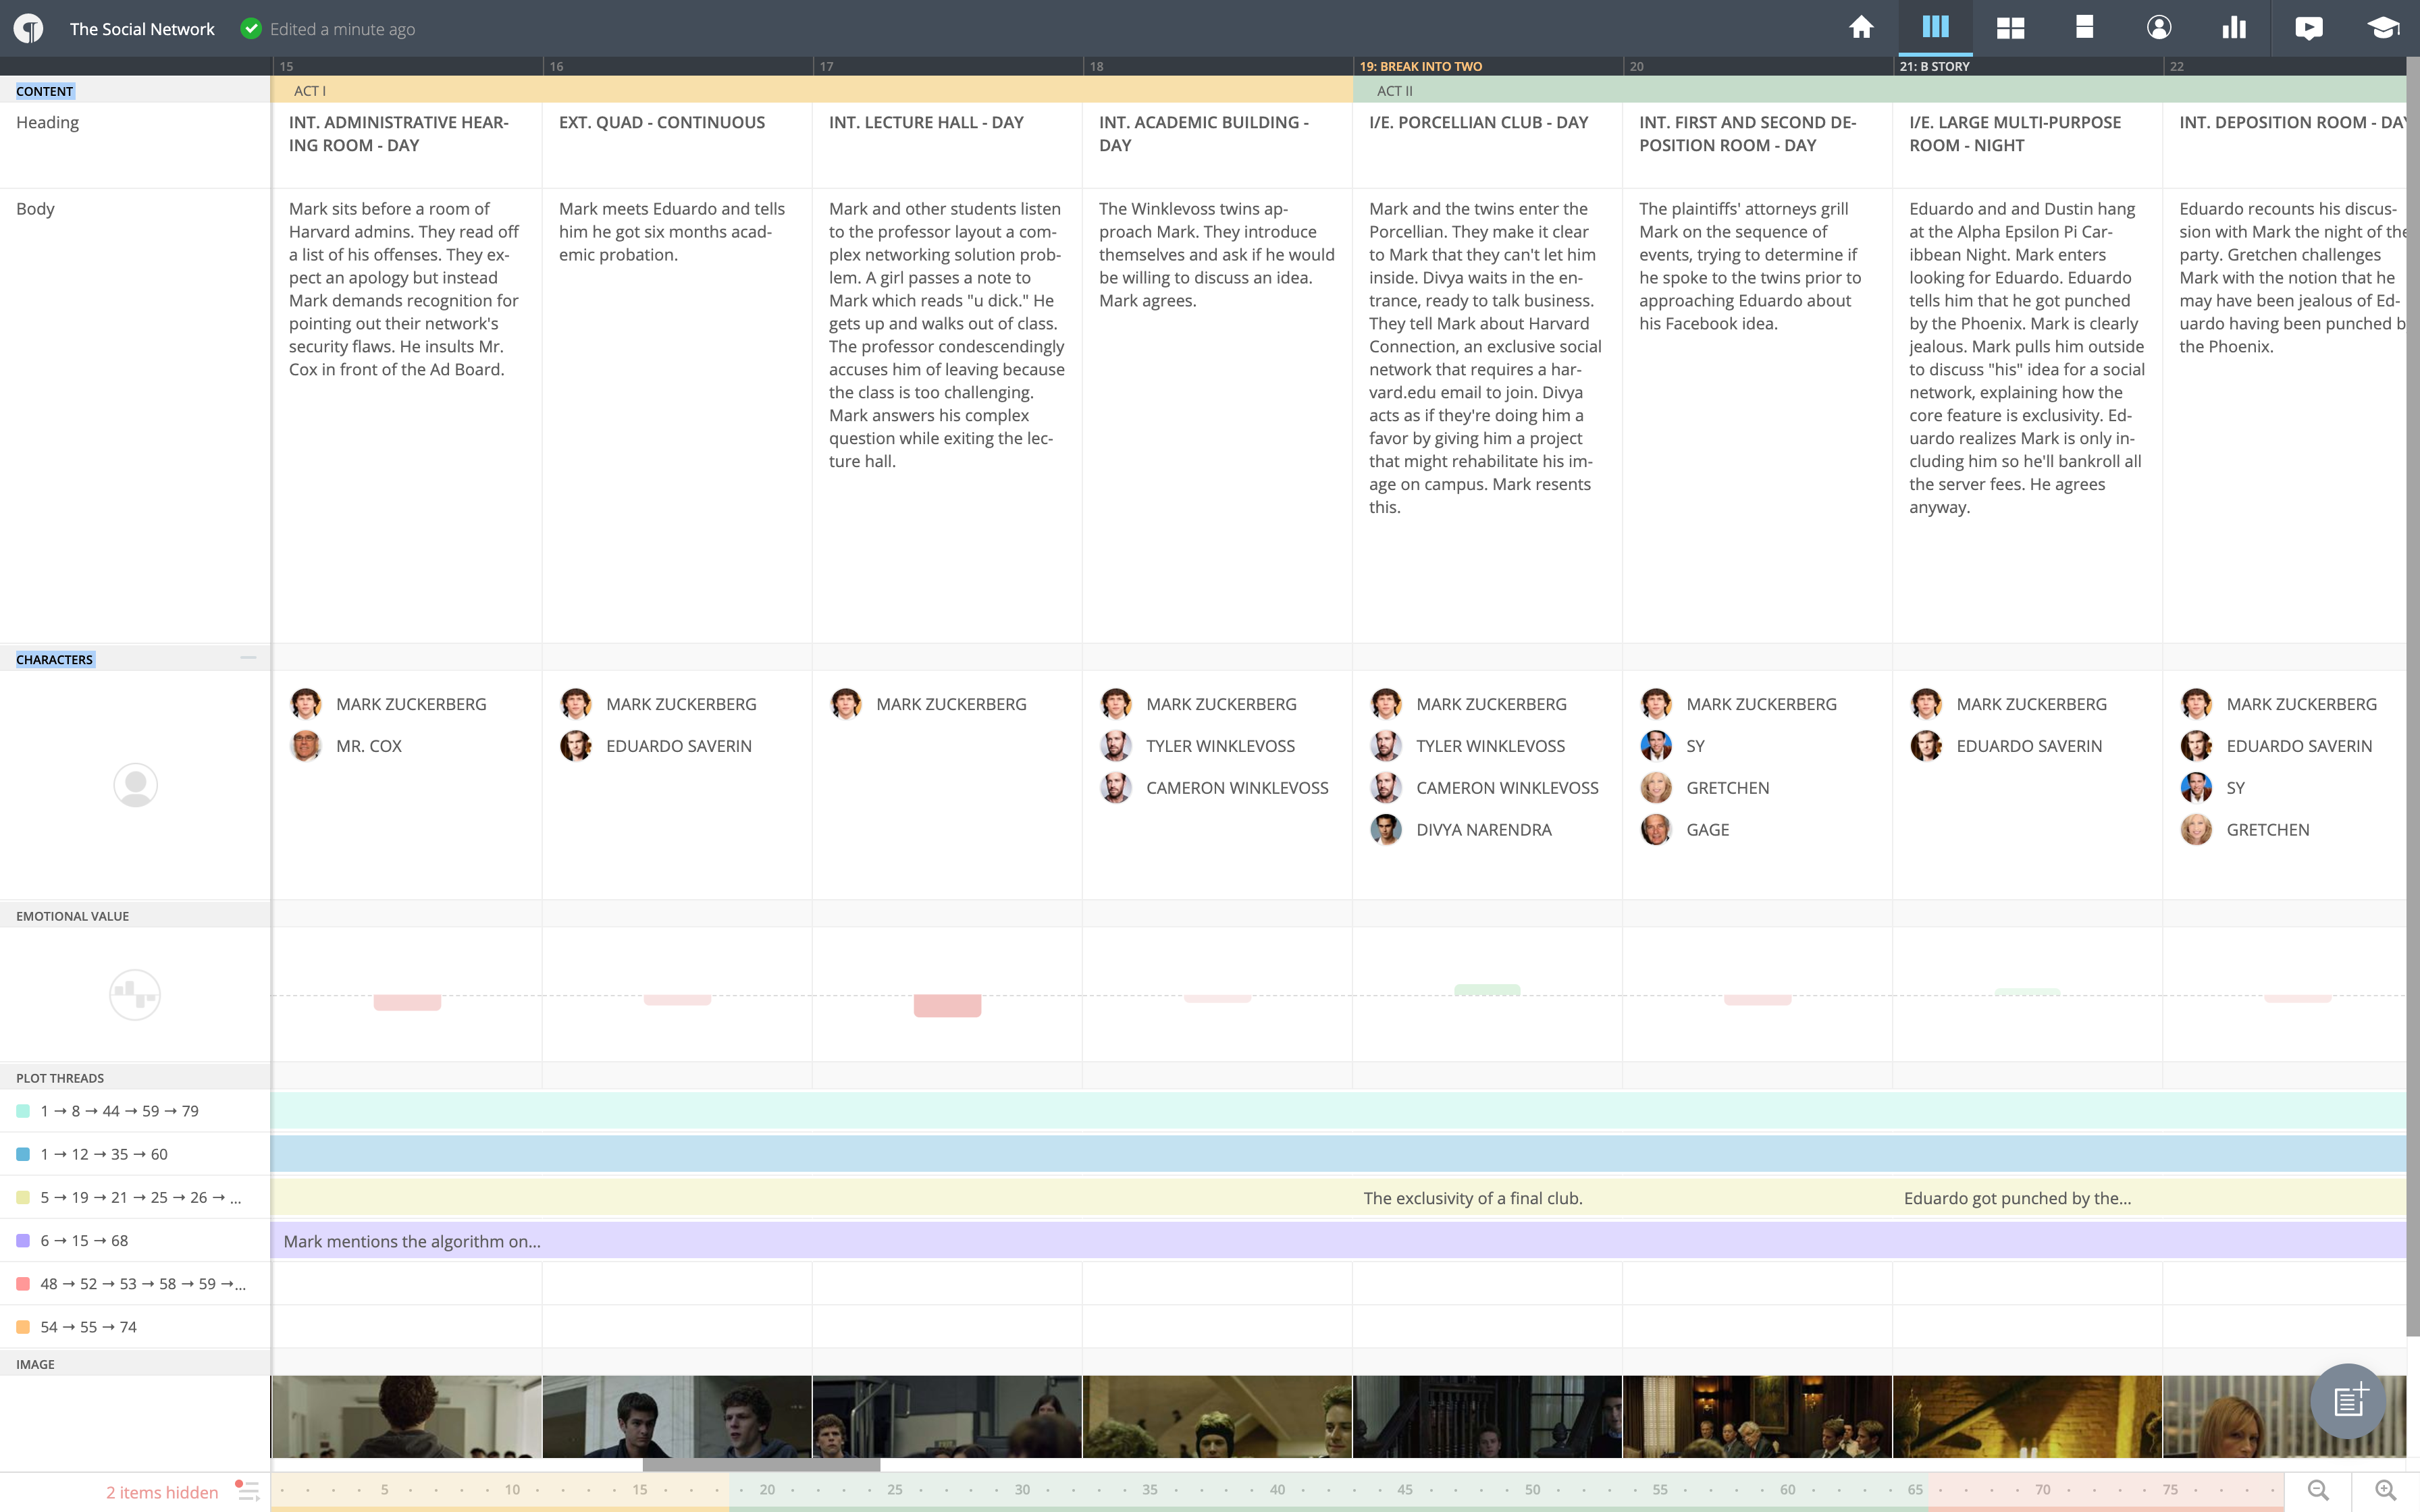Open the comments play bubble icon

click(x=2309, y=28)
